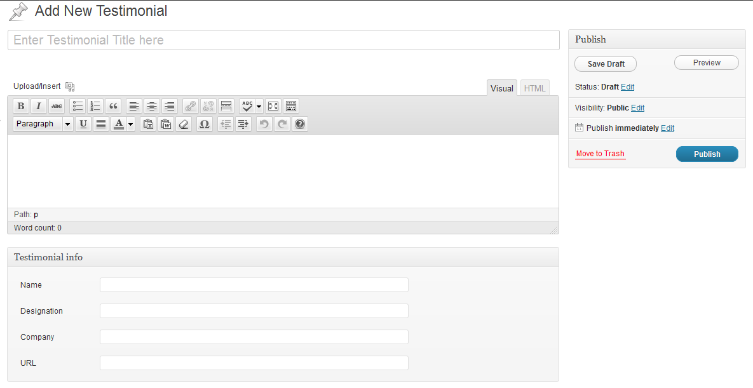Switch to the HTML editor tab
Image resolution: width=753 pixels, height=388 pixels.
[x=534, y=88]
